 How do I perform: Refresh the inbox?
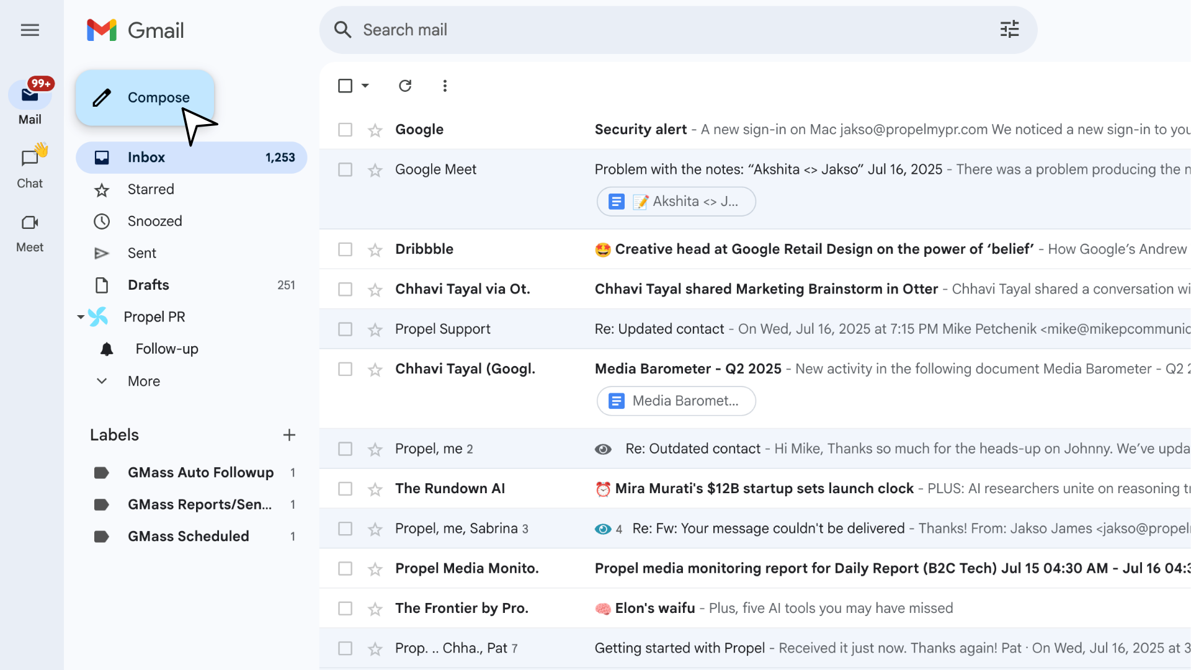[x=405, y=86]
